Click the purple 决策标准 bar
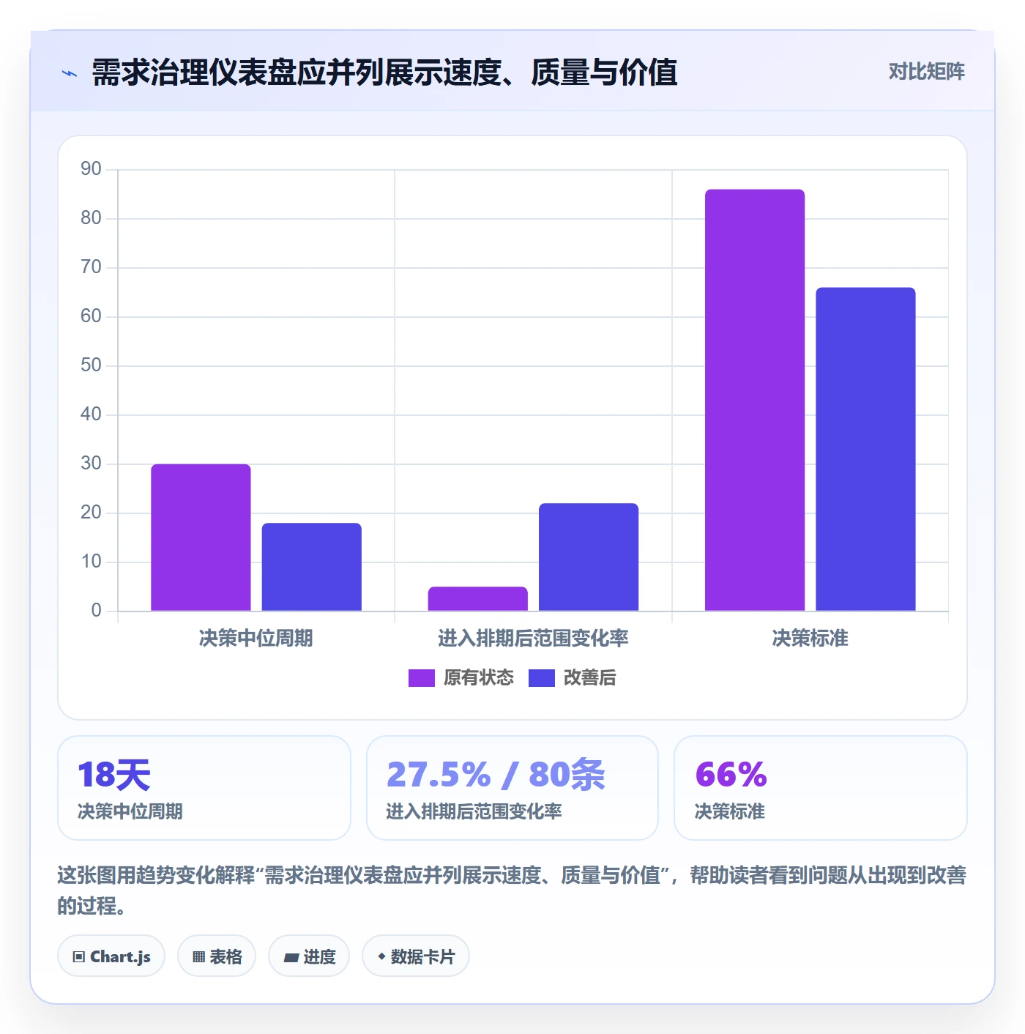This screenshot has height=1034, width=1025. (x=755, y=400)
